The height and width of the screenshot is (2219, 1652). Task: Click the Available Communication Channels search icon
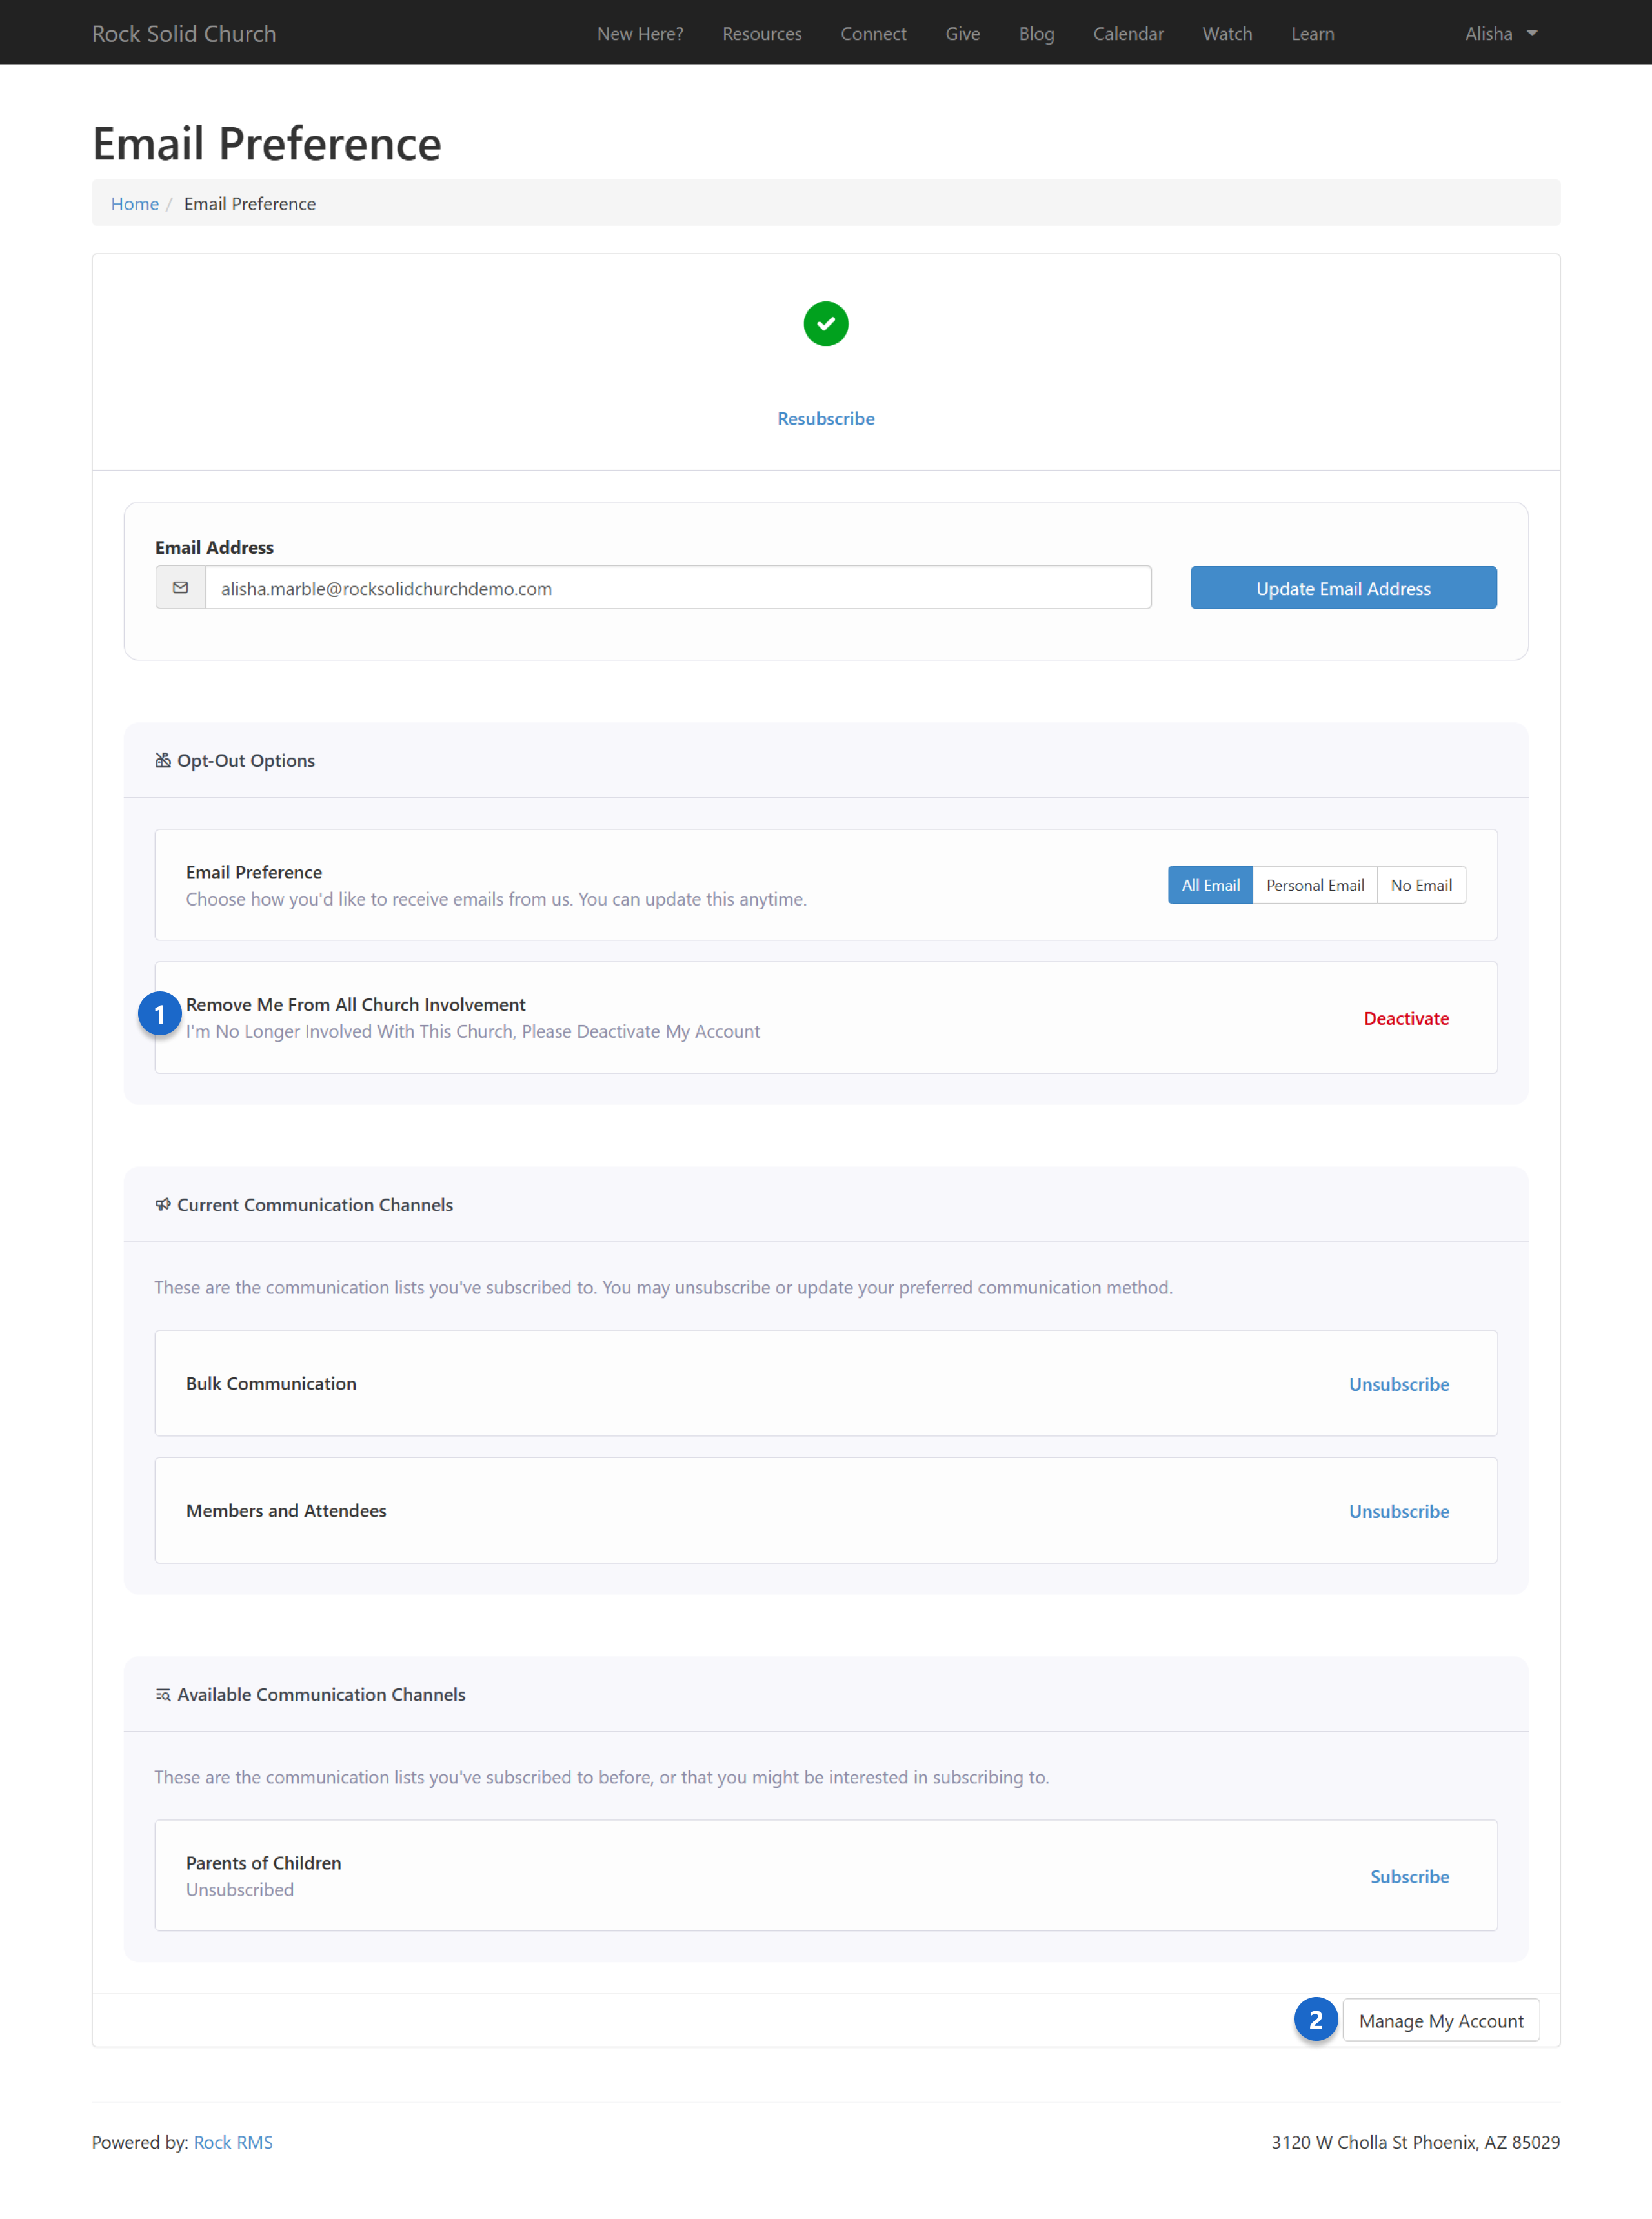pyautogui.click(x=163, y=1695)
